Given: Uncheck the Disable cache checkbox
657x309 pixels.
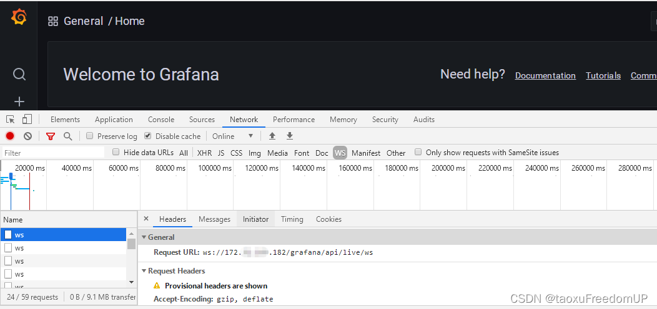Looking at the screenshot, I should coord(147,135).
